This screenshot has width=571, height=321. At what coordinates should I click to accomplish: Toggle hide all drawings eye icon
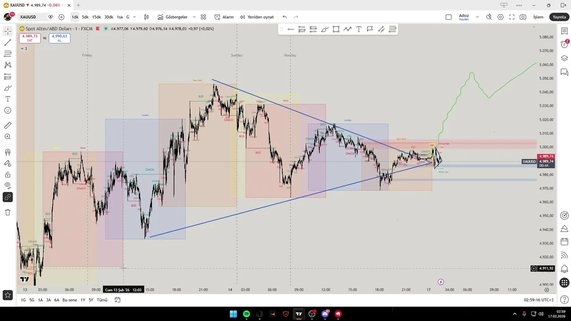pos(8,185)
